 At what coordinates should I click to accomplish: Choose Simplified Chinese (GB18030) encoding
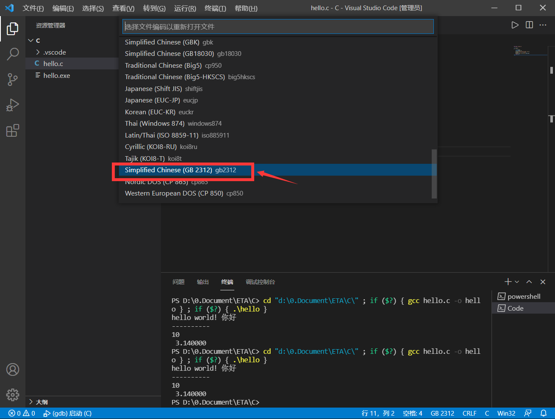[x=278, y=54]
